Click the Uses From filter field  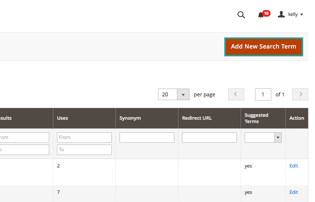coord(84,138)
